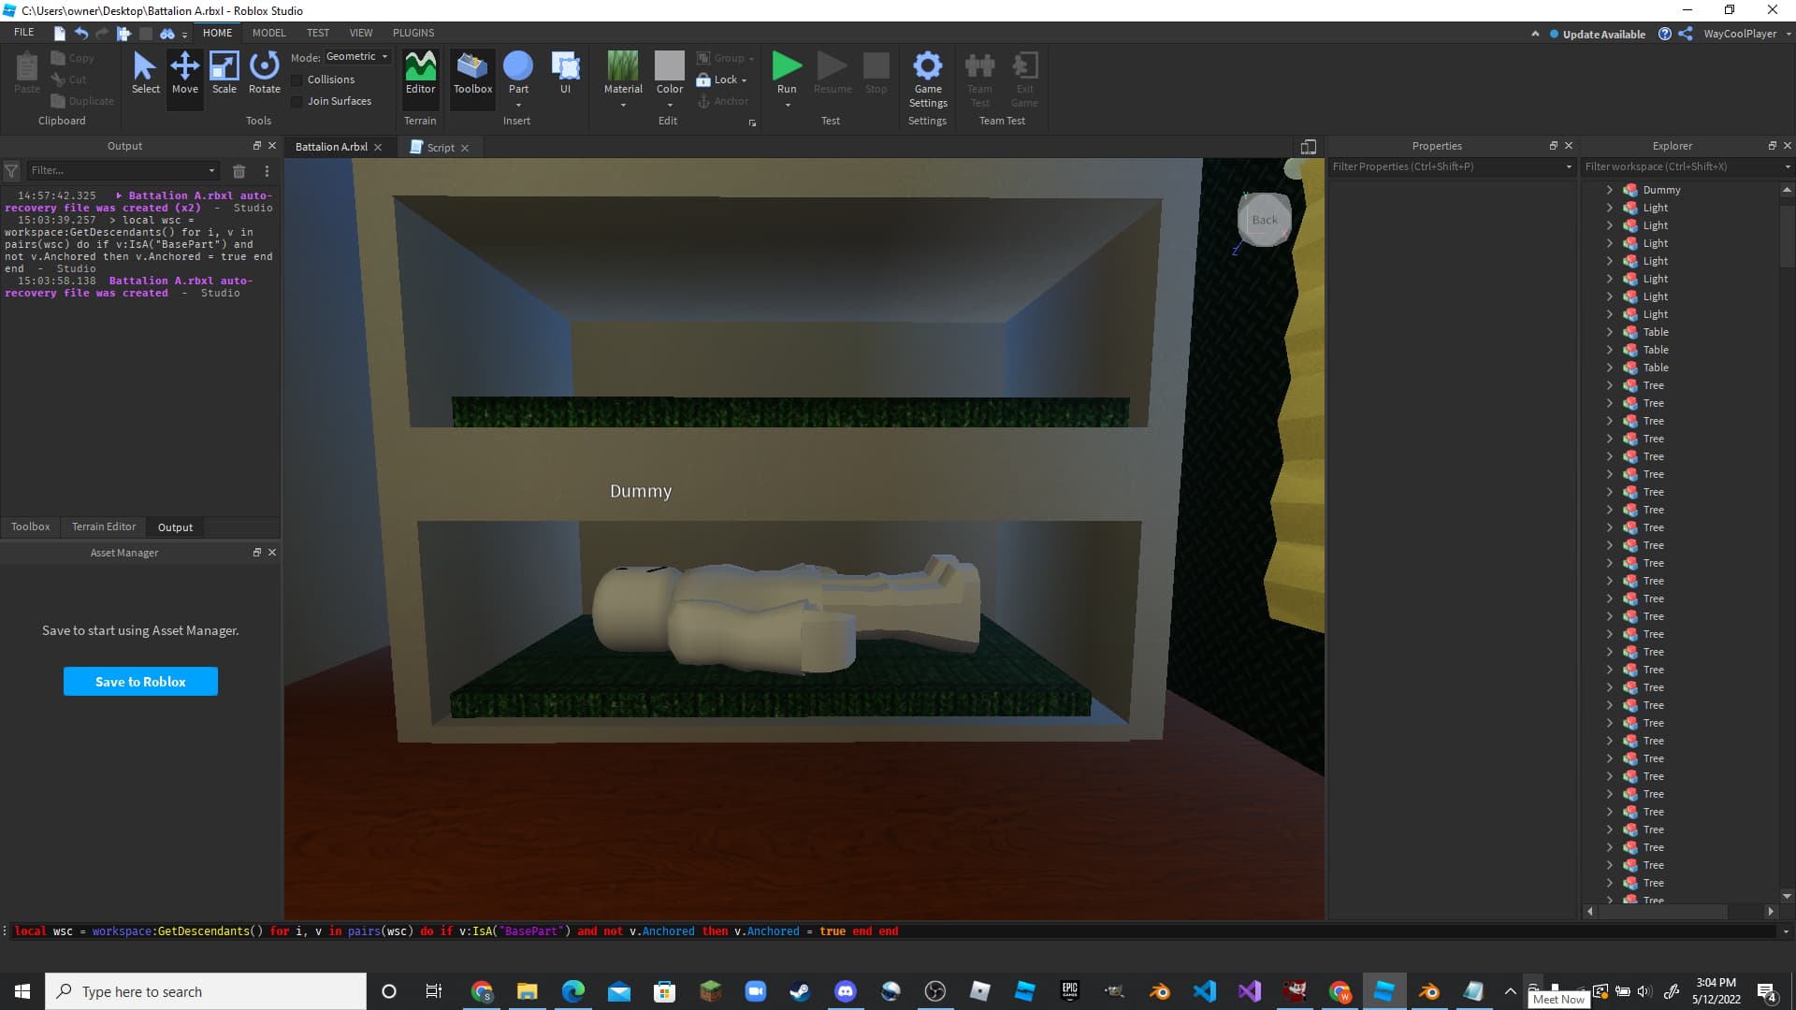Expand the Dummy item in Explorer

tap(1609, 190)
